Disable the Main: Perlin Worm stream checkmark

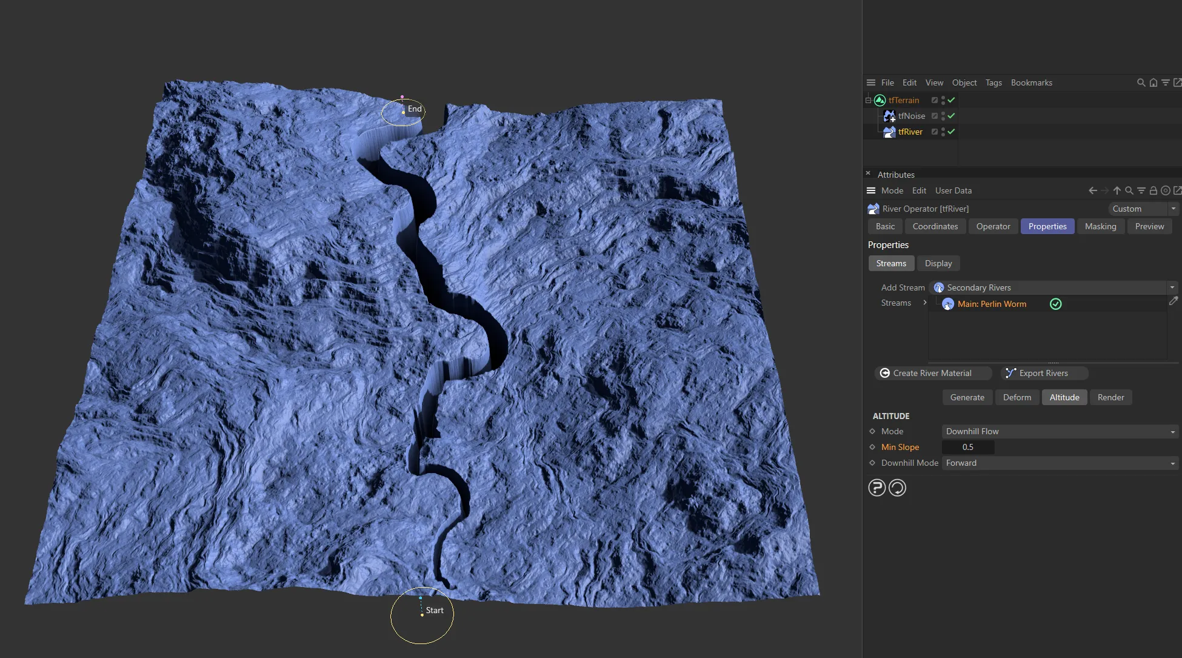coord(1055,304)
